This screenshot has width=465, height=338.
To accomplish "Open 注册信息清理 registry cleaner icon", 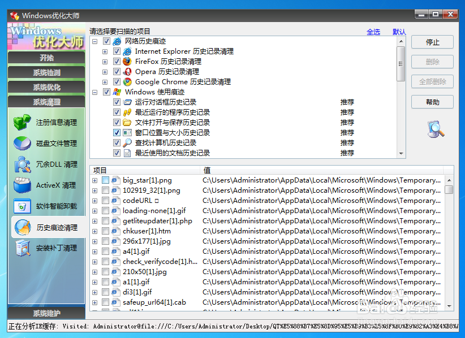I will point(22,122).
